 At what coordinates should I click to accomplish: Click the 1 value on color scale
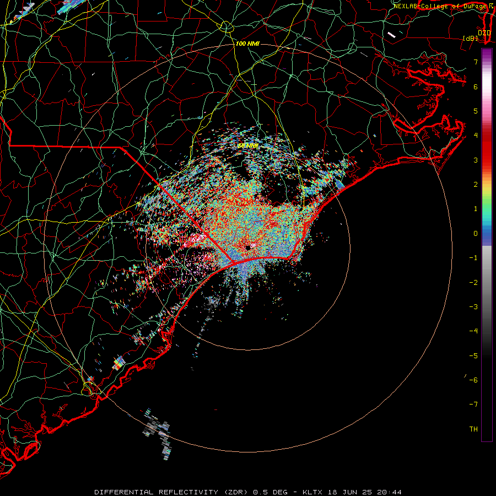click(476, 209)
